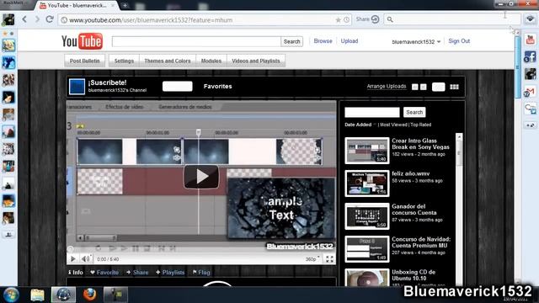The image size is (539, 303).
Task: Sort videos by Most Viewed
Action: tap(393, 125)
